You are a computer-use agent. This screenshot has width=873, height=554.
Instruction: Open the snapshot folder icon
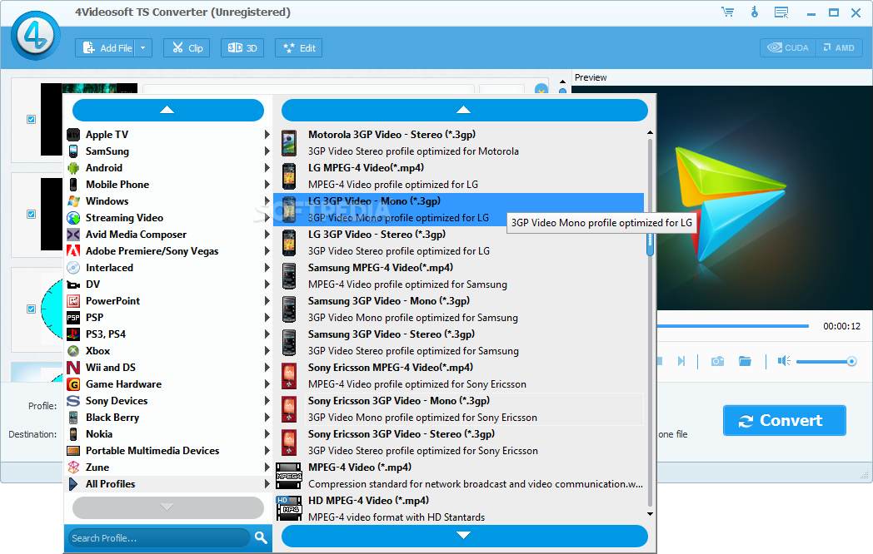(x=745, y=362)
